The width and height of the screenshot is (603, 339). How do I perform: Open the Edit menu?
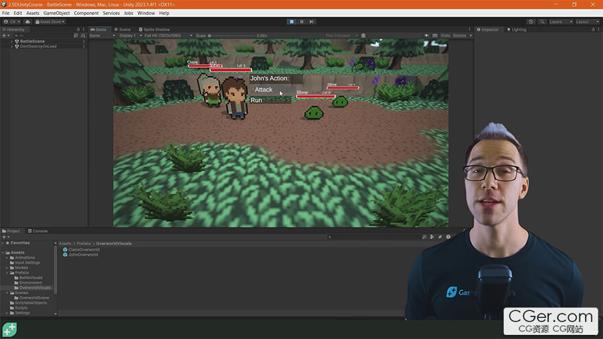point(18,13)
